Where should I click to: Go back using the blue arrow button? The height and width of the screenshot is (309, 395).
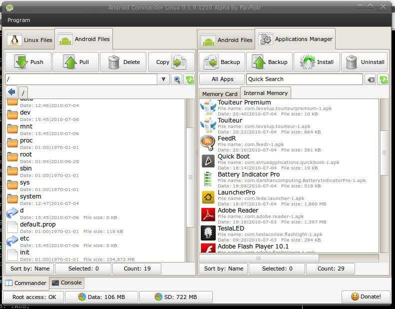(x=11, y=92)
